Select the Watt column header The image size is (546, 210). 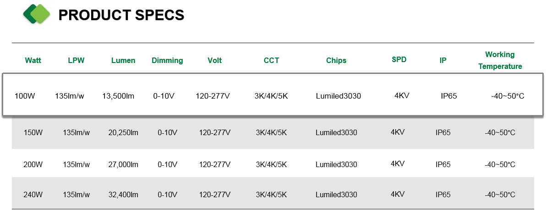click(x=33, y=60)
